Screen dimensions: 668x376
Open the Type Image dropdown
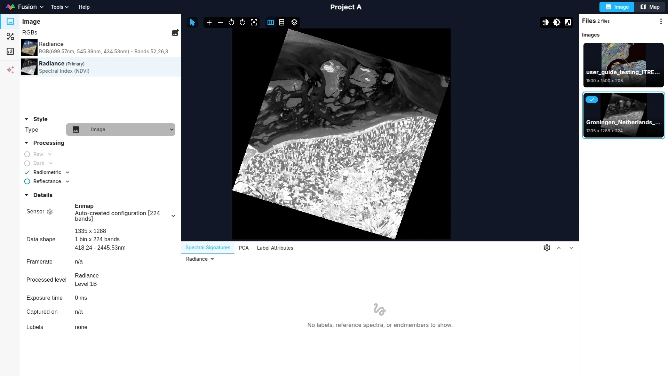point(121,130)
